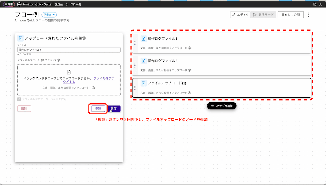
Task: Open the user account icon
Action: [320, 4]
